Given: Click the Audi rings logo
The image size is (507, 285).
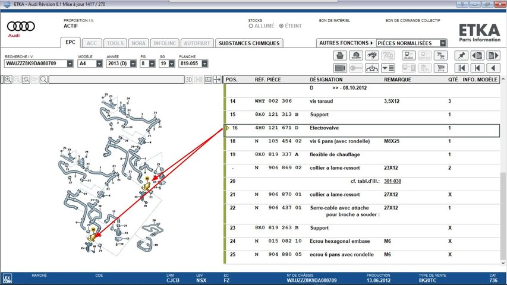Looking at the screenshot, I should [21, 26].
